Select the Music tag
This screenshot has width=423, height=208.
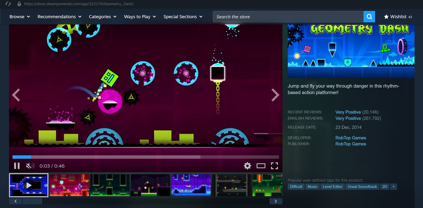tap(312, 187)
